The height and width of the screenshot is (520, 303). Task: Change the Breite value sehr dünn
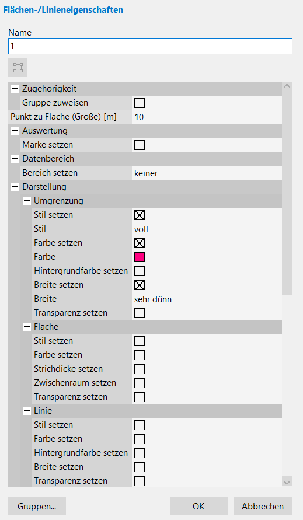[x=207, y=299]
